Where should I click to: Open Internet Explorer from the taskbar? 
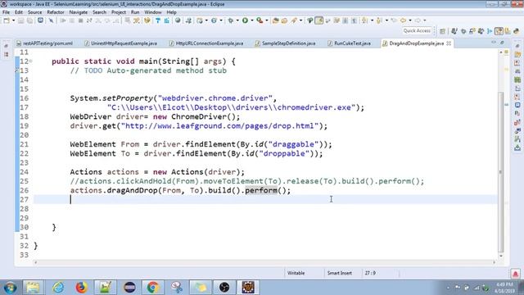[x=57, y=288]
